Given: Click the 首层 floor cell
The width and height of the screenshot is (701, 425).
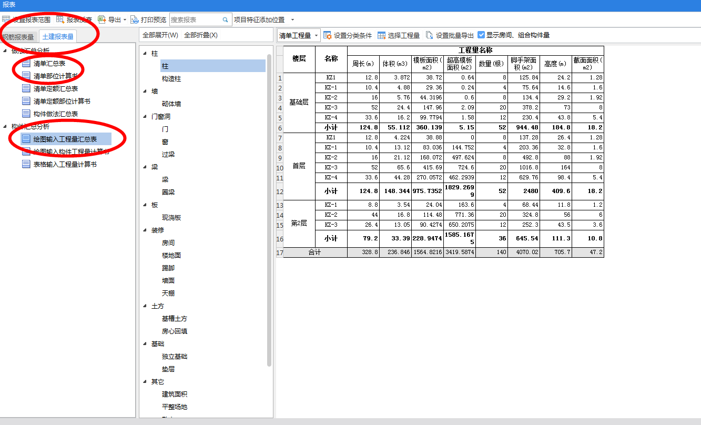Looking at the screenshot, I should (299, 166).
